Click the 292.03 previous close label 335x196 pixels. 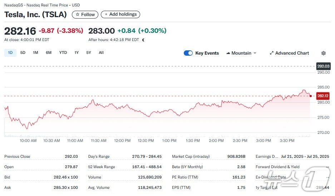[x=323, y=66]
